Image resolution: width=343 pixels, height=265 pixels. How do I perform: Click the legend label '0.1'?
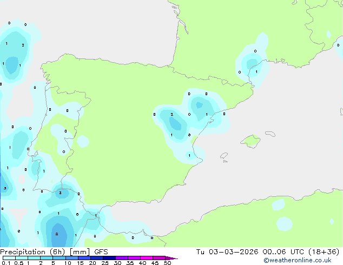point(6,263)
